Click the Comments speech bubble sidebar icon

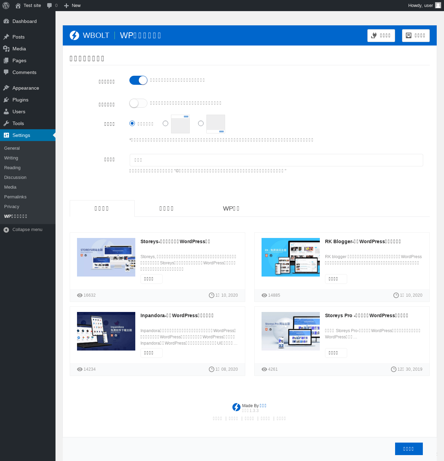6,72
